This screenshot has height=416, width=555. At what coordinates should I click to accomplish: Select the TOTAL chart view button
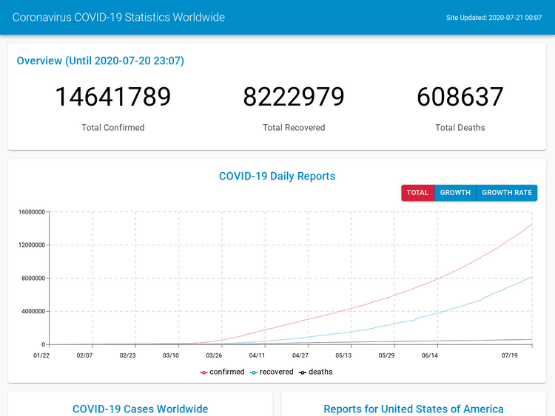tap(417, 193)
